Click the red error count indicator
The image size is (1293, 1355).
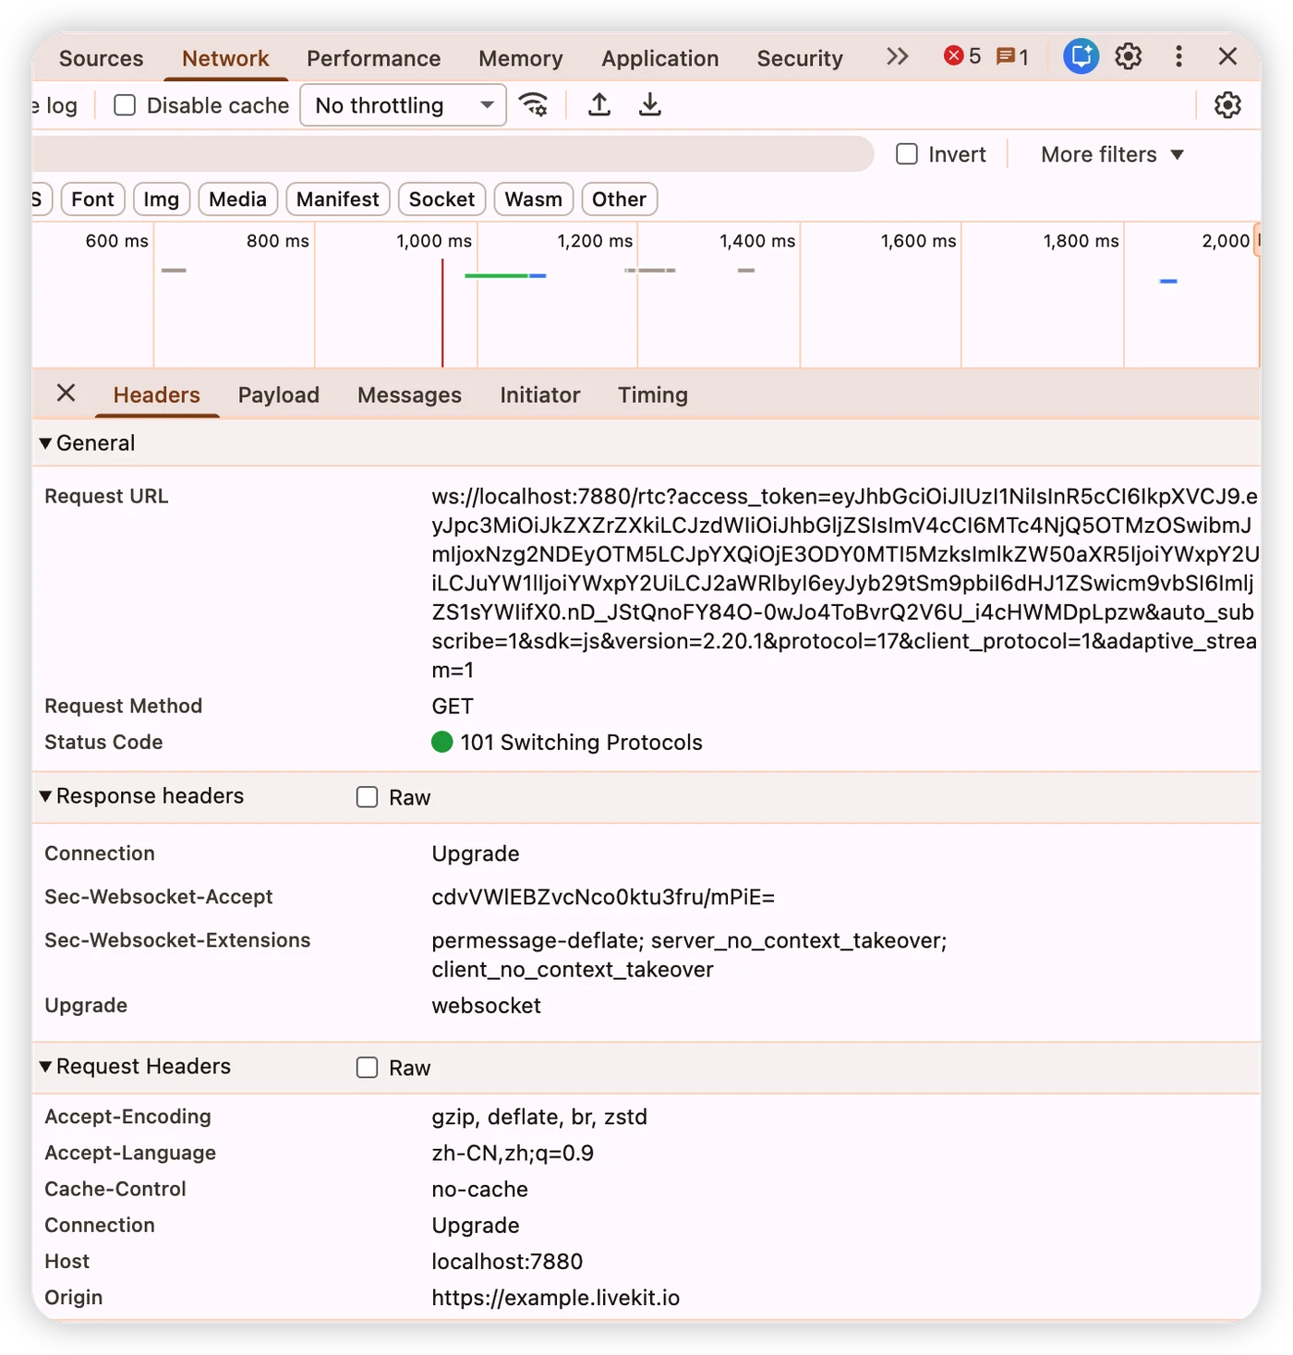coord(962,56)
